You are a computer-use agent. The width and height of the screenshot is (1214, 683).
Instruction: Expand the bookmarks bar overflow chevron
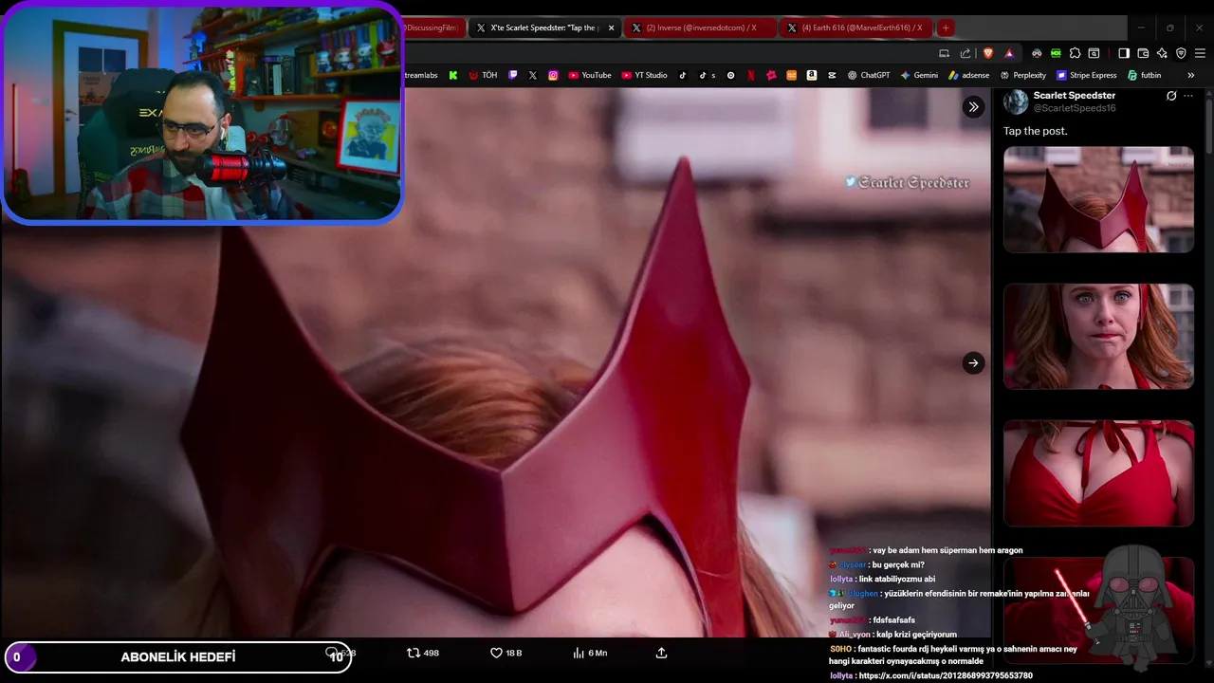pos(1190,75)
